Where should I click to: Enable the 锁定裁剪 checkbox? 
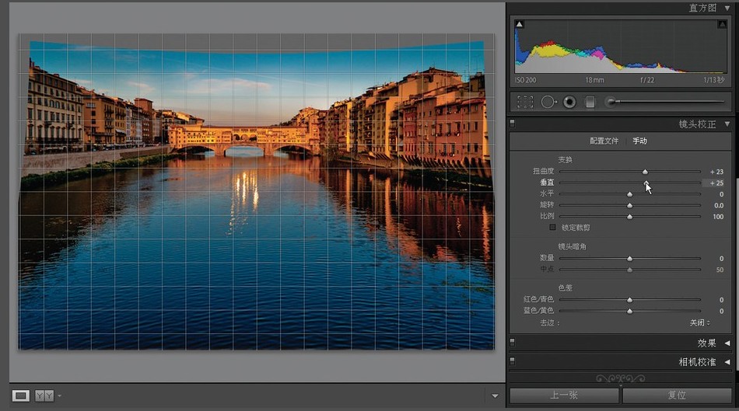[552, 228]
